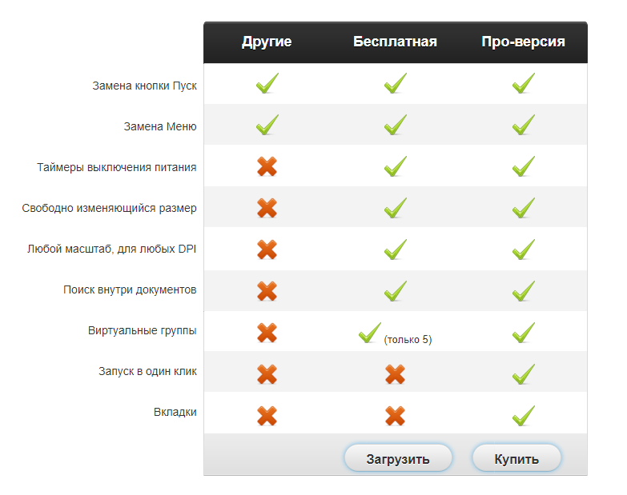Click the (только 5) note text
Viewport: 627px width, 495px height.
(408, 340)
